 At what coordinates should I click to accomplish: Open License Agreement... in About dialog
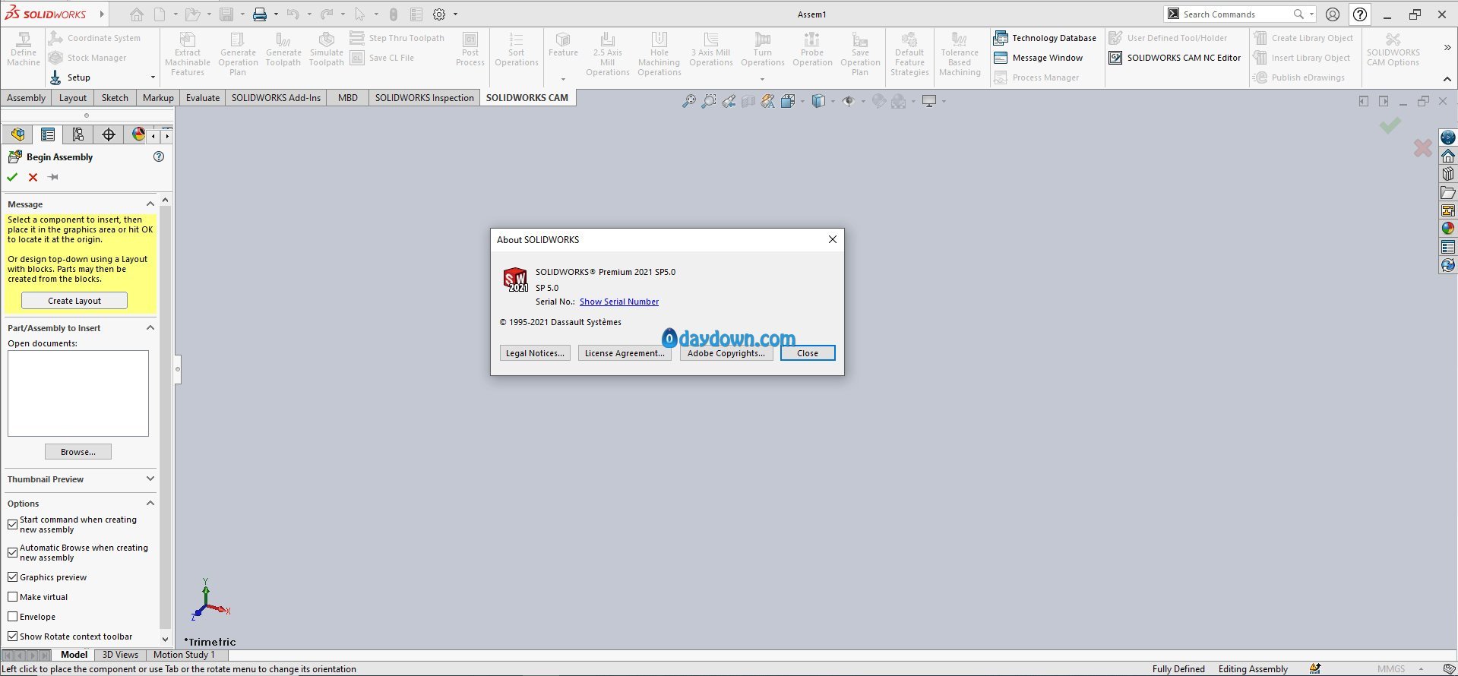[625, 353]
